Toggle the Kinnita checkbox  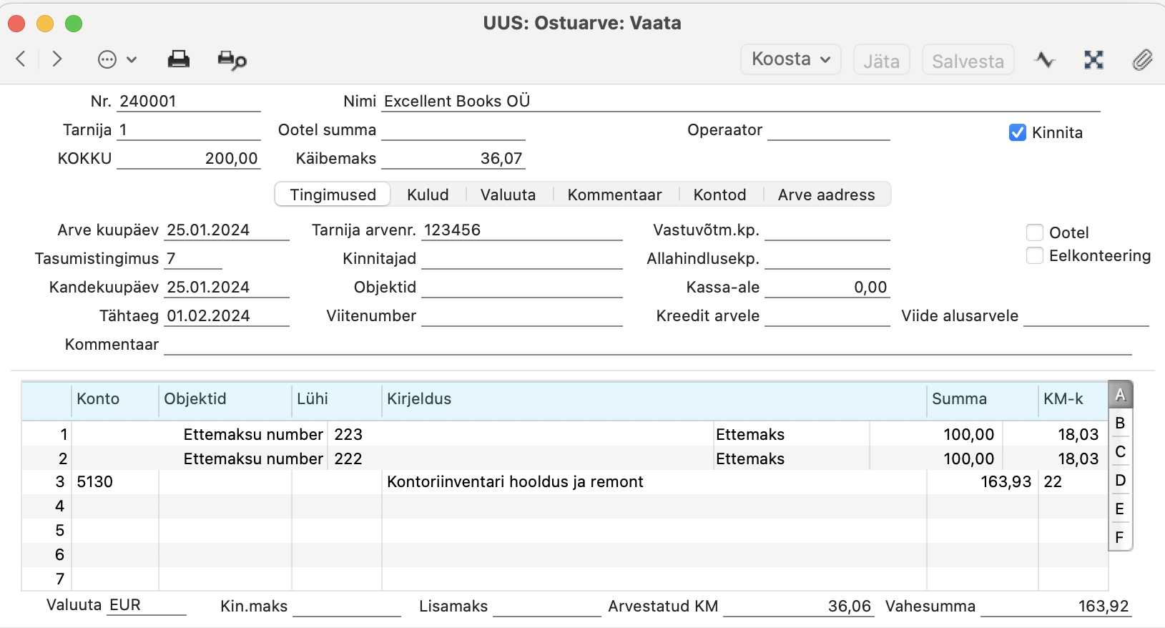click(1018, 132)
